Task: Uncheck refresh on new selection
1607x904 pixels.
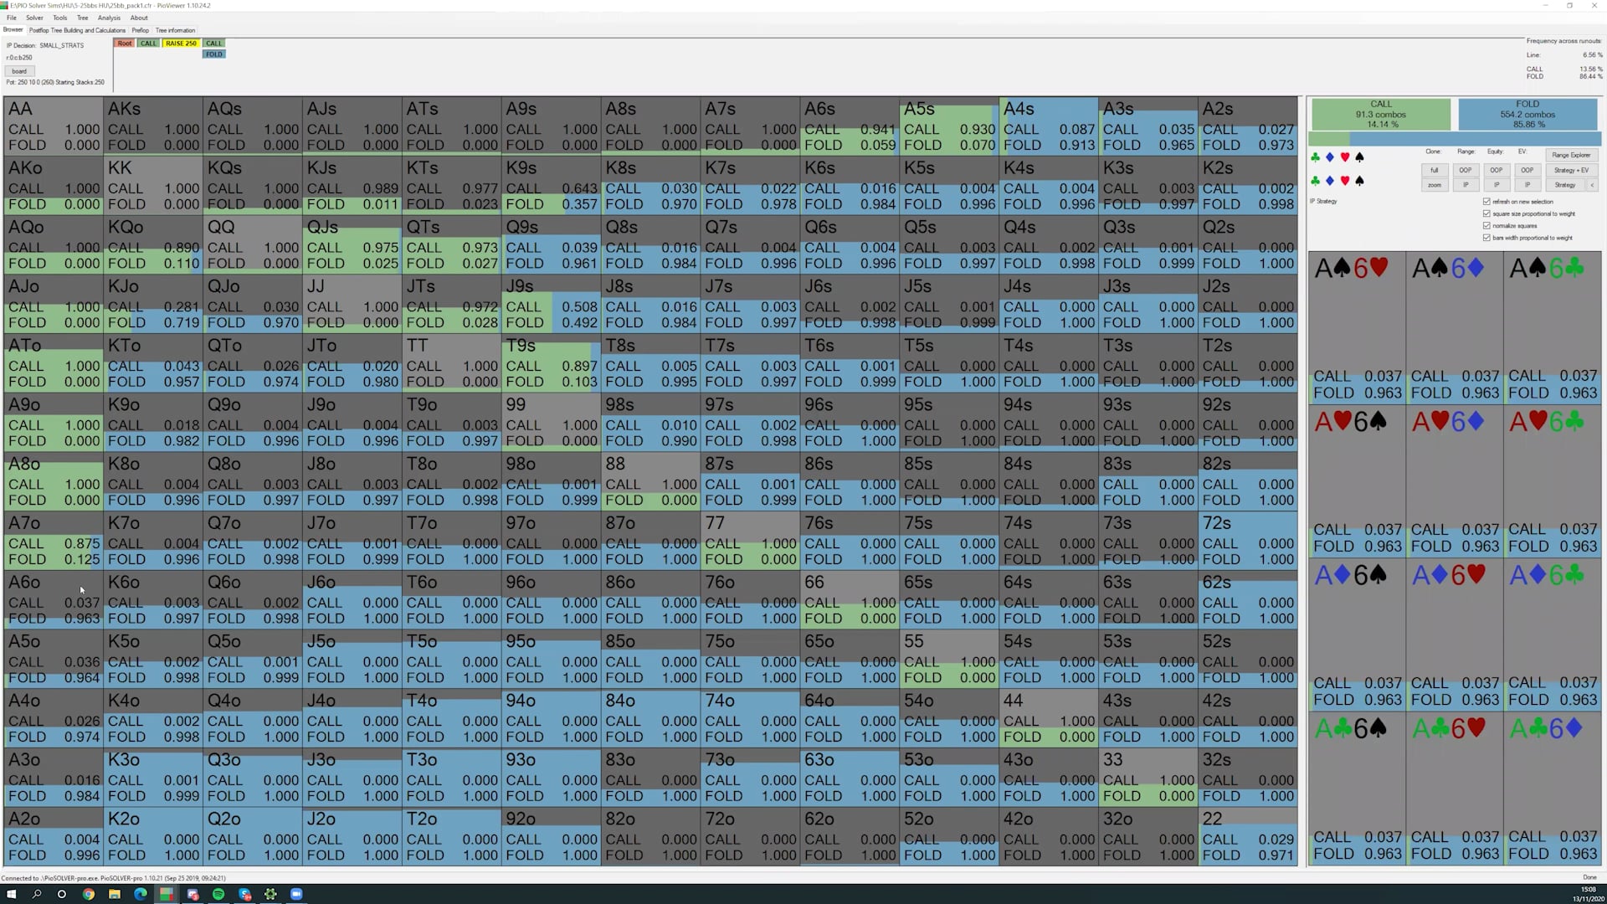Action: (1486, 202)
